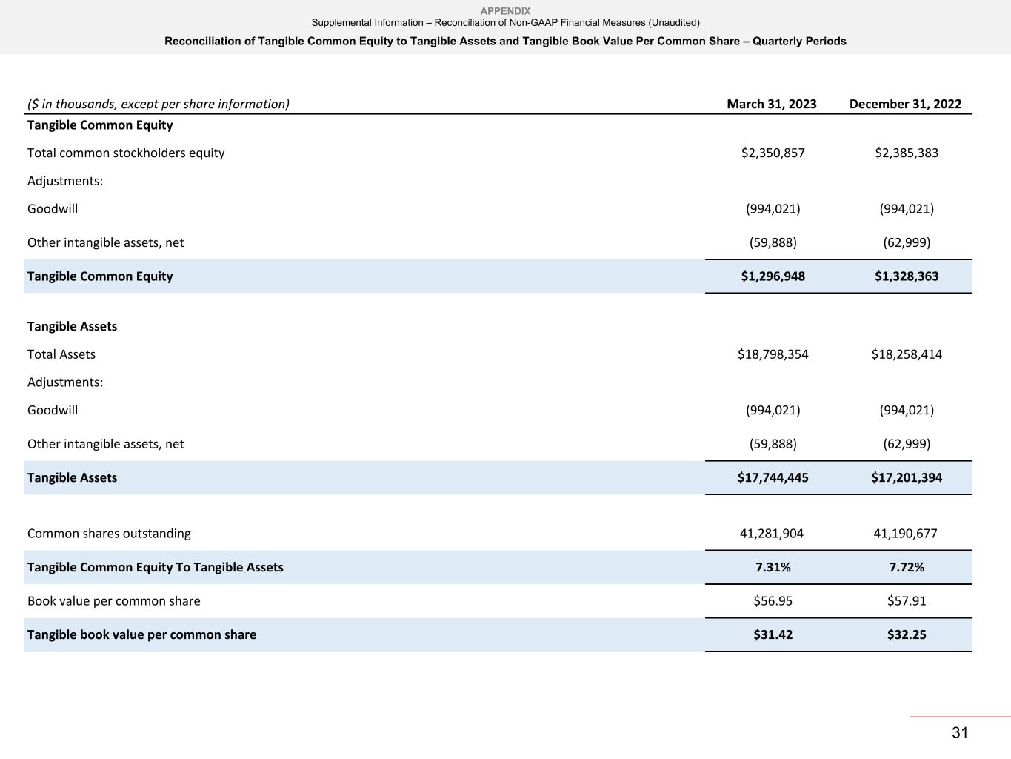Click the $2,350,857 stockholders equity value

(773, 153)
